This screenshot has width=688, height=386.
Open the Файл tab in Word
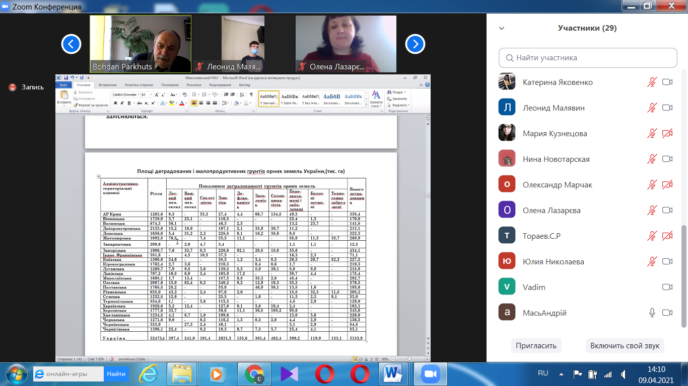coord(63,85)
